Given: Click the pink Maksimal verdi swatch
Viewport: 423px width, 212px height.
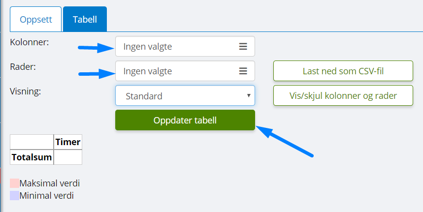Looking at the screenshot, I should [x=15, y=183].
